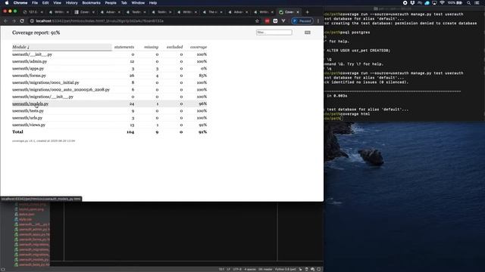Open the Help menu
This screenshot has width=485, height=272.
tap(153, 3)
